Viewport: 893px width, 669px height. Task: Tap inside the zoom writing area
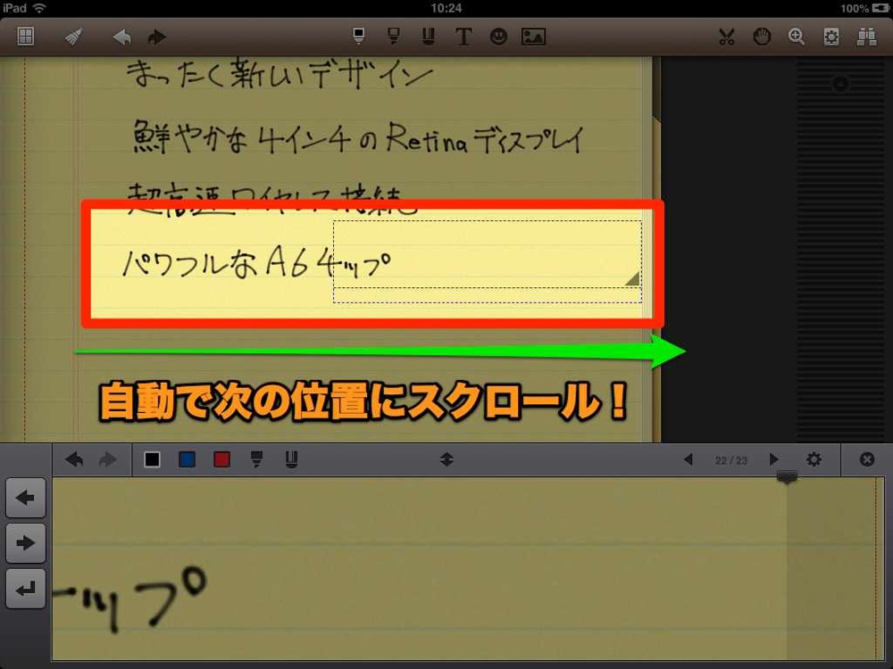click(x=468, y=569)
